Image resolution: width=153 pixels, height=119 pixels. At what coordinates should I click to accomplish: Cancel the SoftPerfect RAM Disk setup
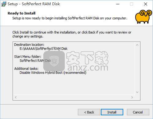coord(138,112)
